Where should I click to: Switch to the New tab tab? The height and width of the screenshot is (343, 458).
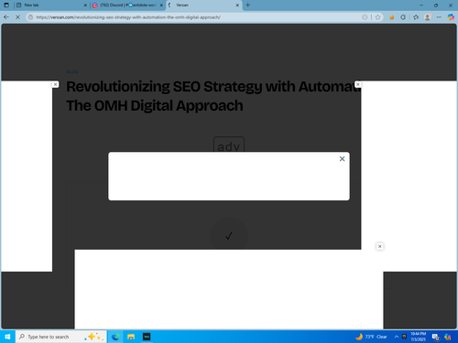click(51, 5)
